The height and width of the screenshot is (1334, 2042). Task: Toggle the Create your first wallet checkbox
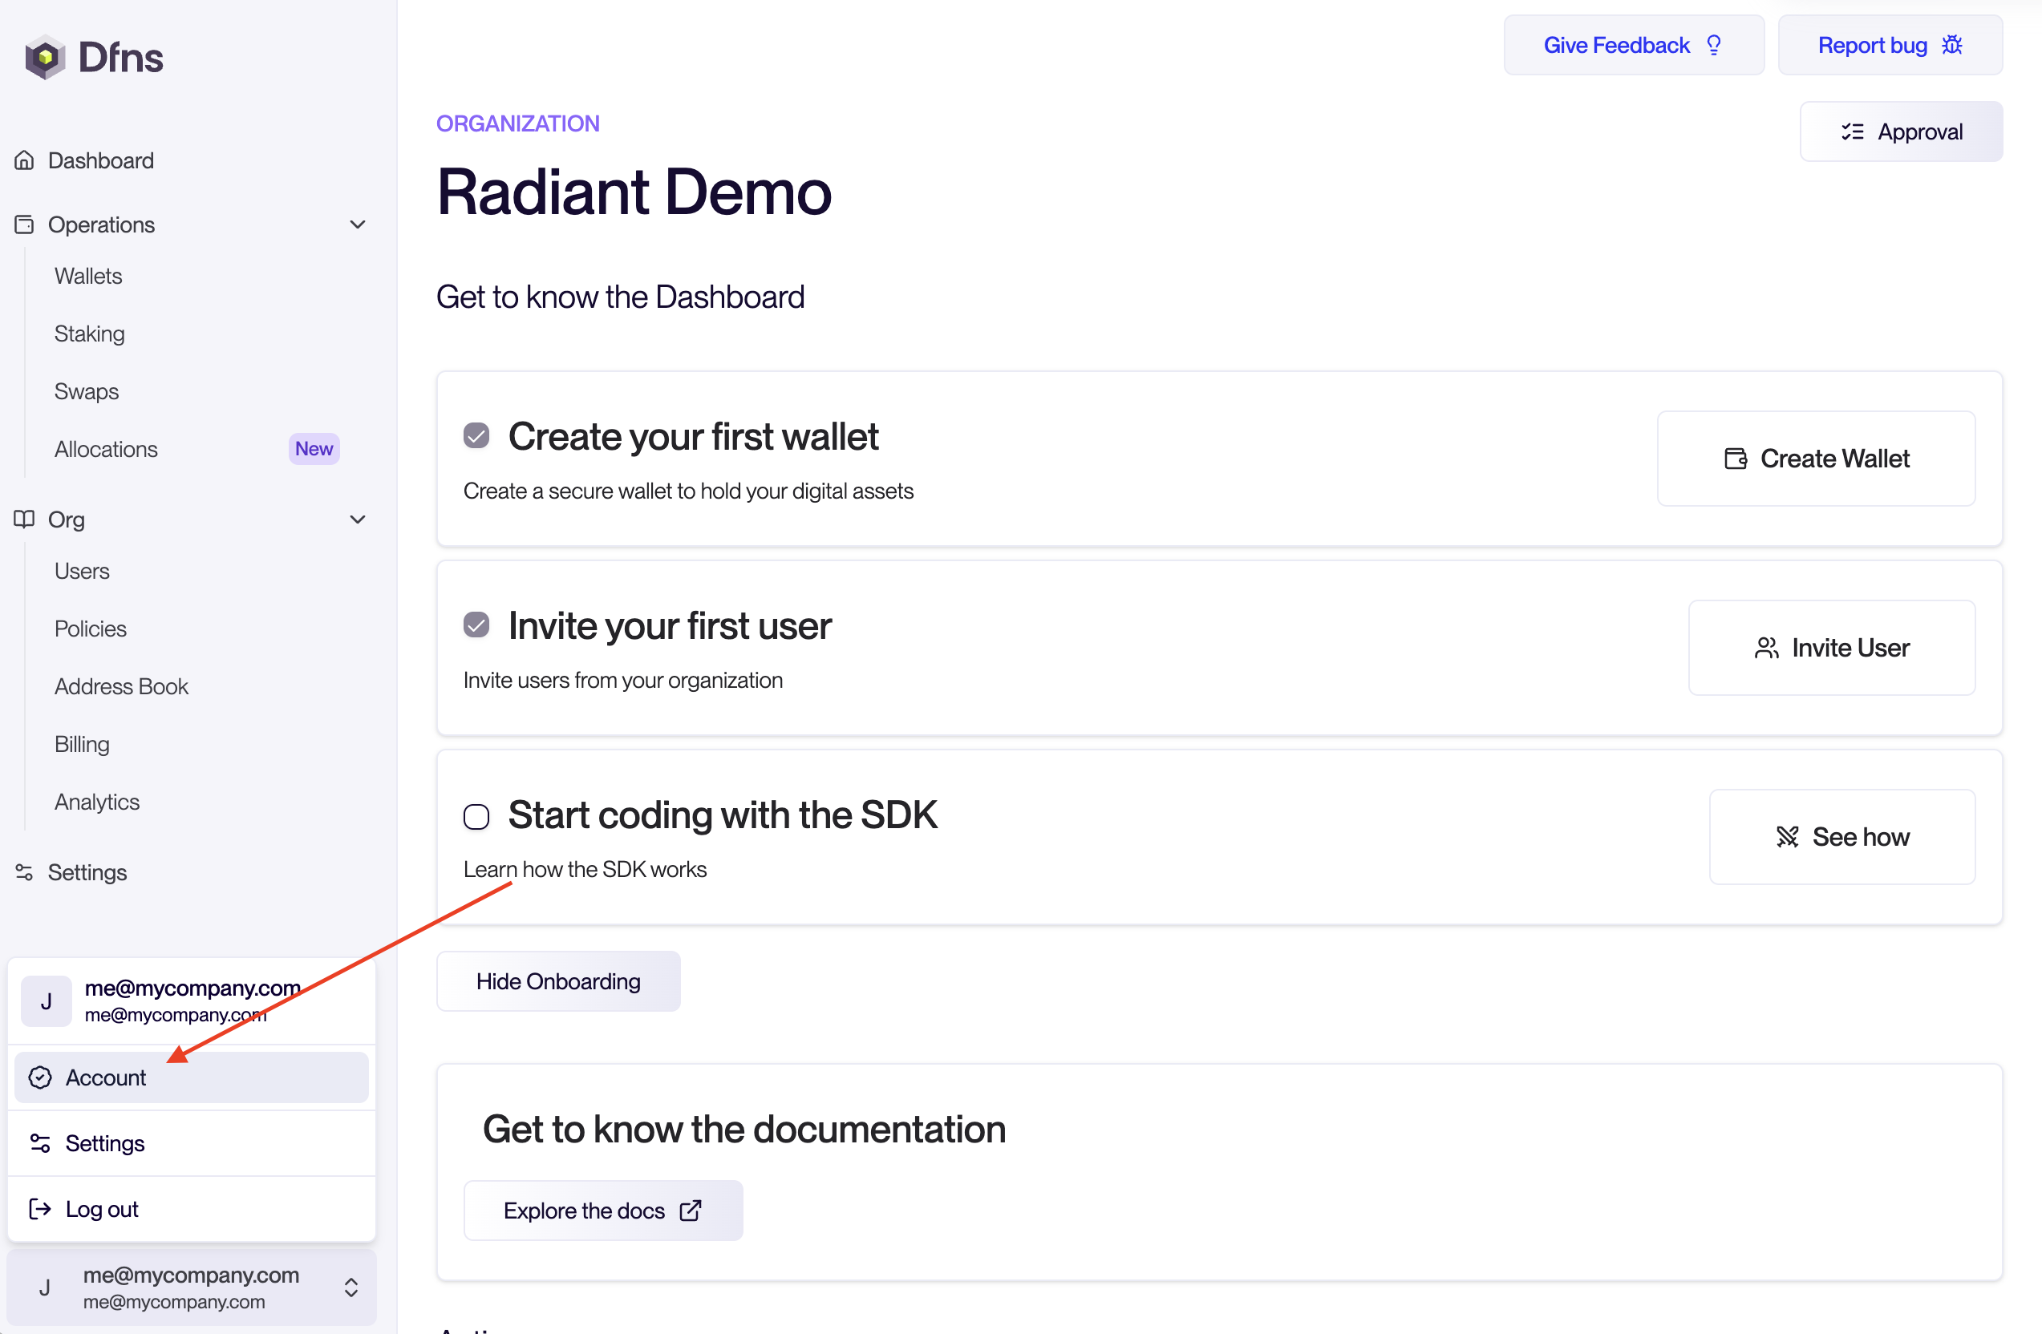(x=476, y=436)
